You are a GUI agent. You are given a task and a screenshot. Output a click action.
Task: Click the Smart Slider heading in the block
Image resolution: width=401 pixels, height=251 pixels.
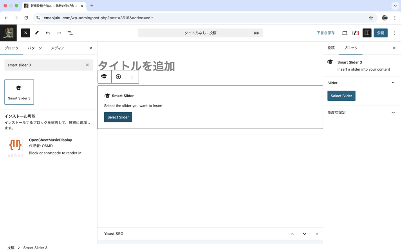point(123,96)
